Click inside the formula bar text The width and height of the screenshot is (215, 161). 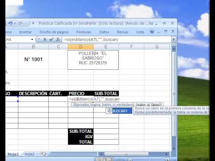click(116, 39)
